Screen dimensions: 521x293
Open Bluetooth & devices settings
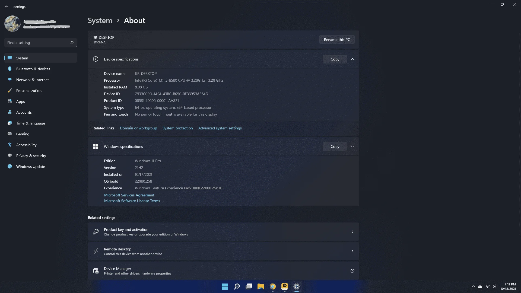point(41,69)
